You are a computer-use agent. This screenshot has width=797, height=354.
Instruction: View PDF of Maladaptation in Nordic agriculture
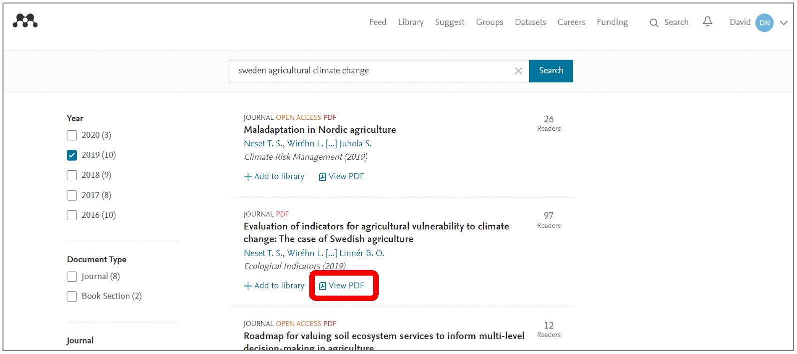coord(342,176)
